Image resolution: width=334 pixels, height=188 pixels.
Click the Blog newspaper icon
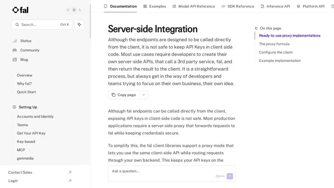point(14,60)
